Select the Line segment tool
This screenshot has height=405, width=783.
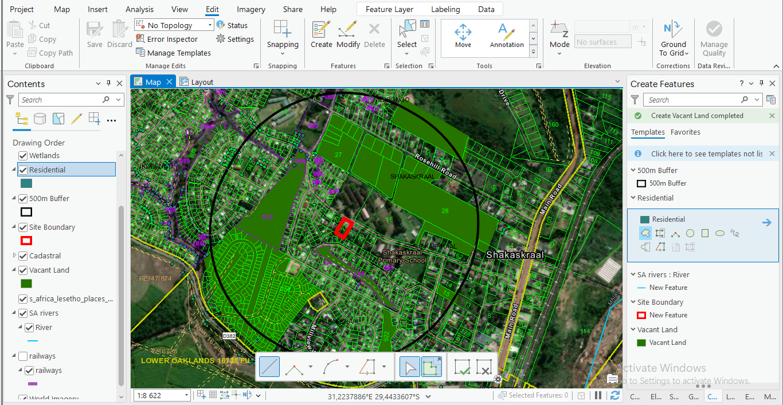point(269,367)
